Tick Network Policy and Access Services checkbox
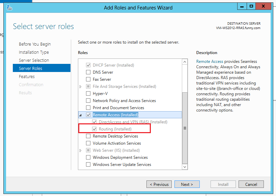Image resolution: width=276 pixels, height=196 pixels. point(88,101)
